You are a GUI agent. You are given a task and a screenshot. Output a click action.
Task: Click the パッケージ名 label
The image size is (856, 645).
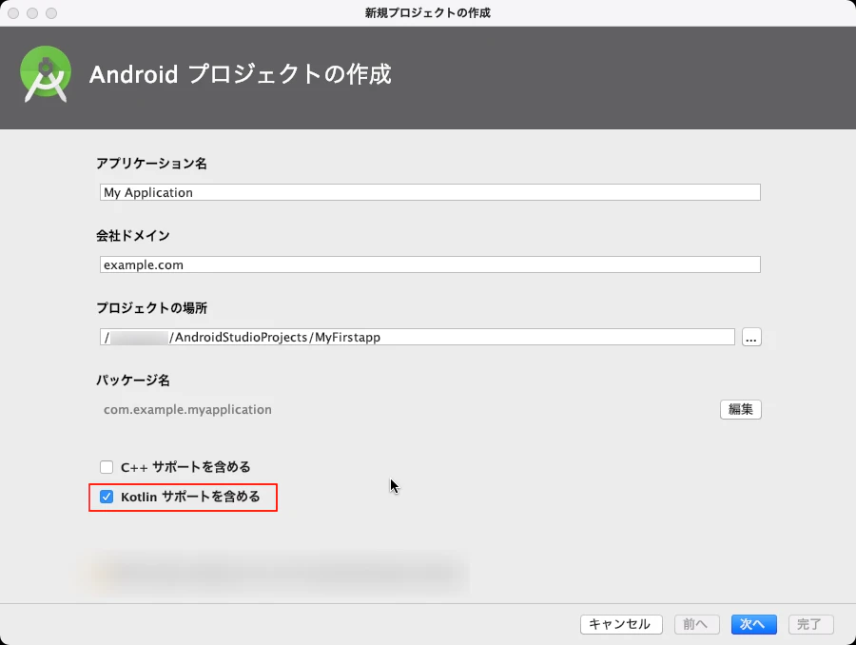pos(132,381)
